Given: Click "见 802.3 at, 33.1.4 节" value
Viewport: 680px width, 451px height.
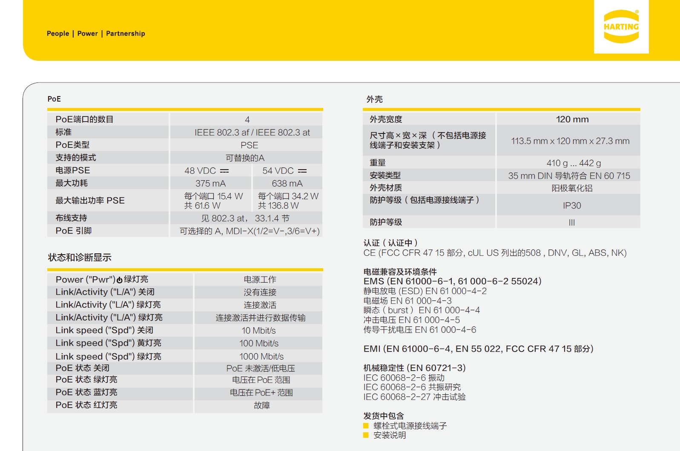Looking at the screenshot, I should pos(245,218).
